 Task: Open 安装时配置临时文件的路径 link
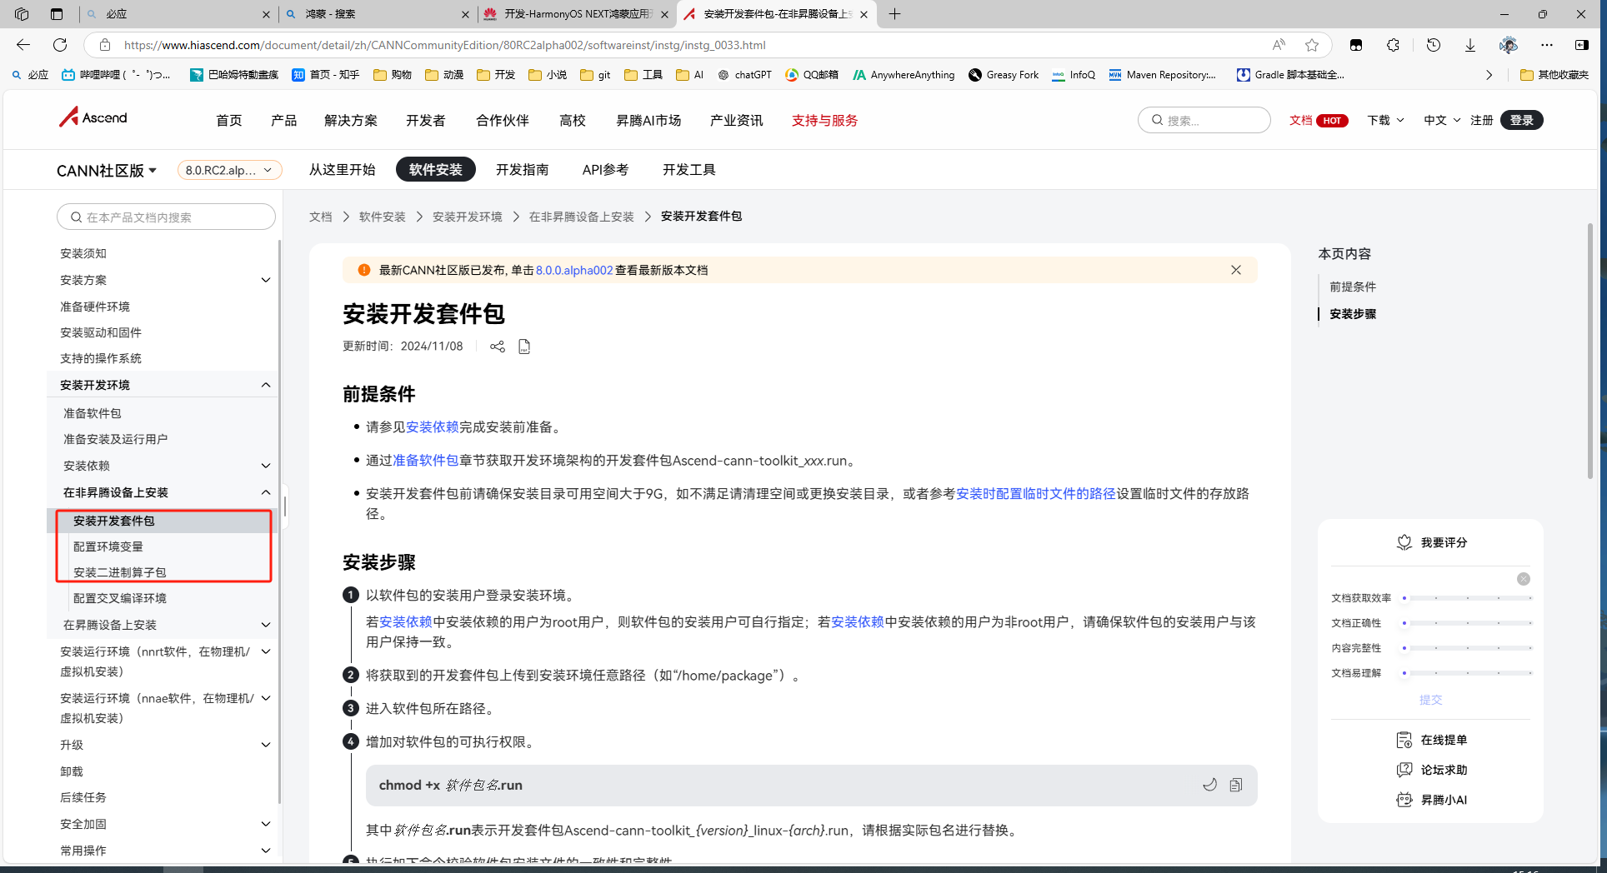point(1035,494)
